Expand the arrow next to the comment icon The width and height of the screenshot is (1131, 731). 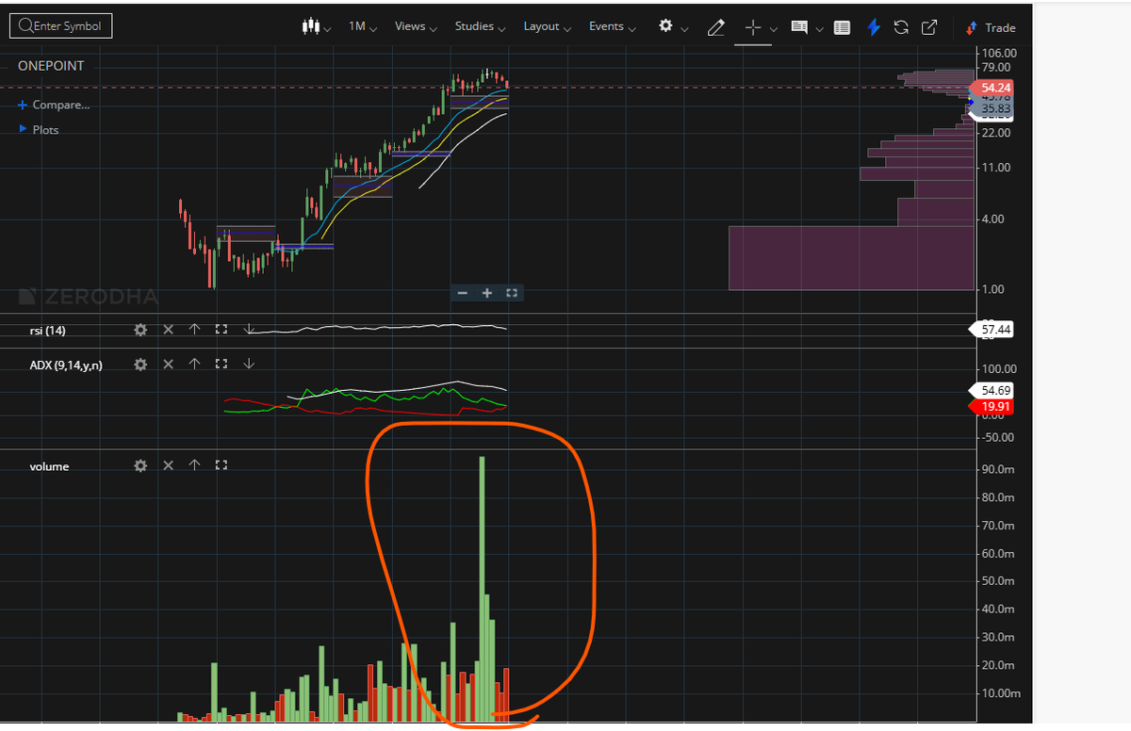pyautogui.click(x=819, y=28)
